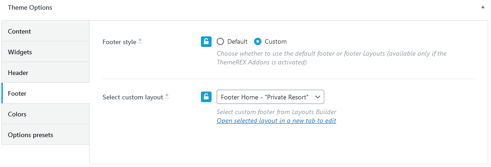Click the Theme Options panel title
Image resolution: width=491 pixels, height=167 pixels.
pyautogui.click(x=30, y=7)
